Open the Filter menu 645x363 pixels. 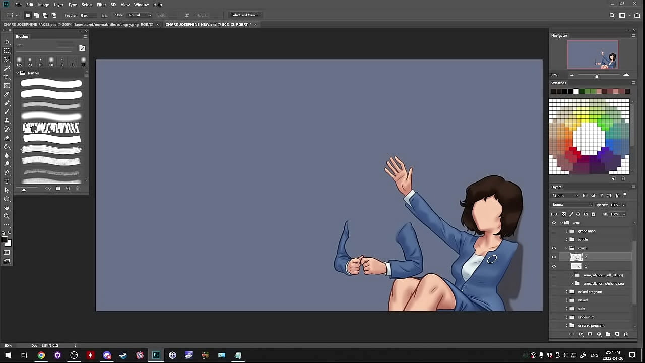[x=101, y=5]
